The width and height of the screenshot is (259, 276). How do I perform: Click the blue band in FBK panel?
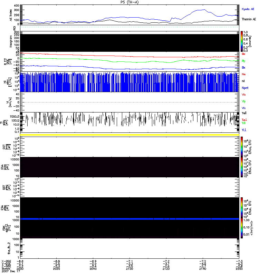[129, 219]
